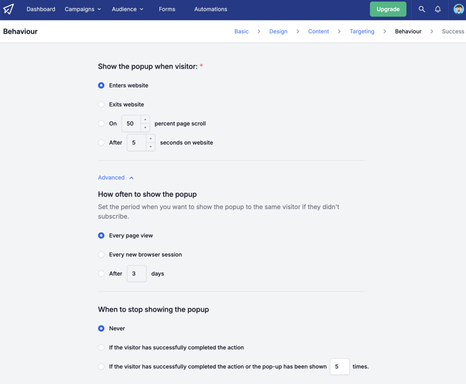This screenshot has width=466, height=384.
Task: Increase the percent page scroll value
Action: 145,119
